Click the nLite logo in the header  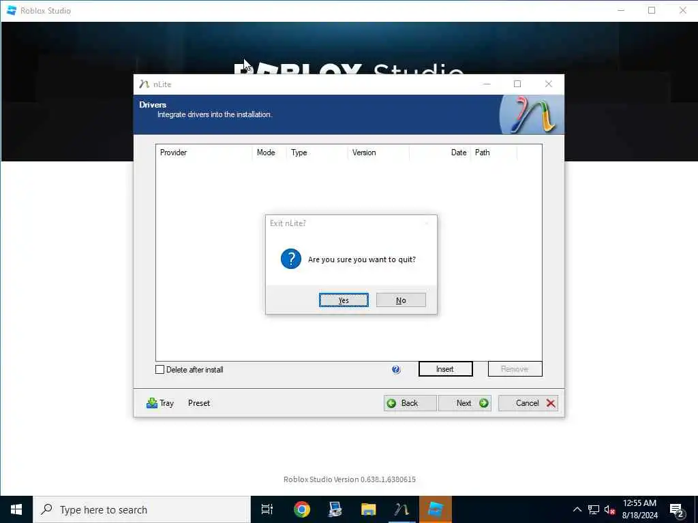tap(532, 114)
